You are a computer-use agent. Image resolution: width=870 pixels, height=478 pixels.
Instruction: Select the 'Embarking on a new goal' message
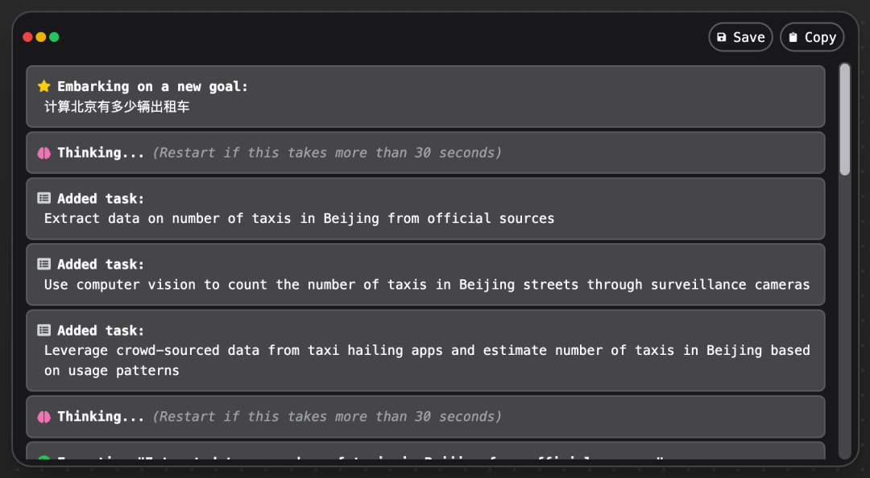[425, 97]
